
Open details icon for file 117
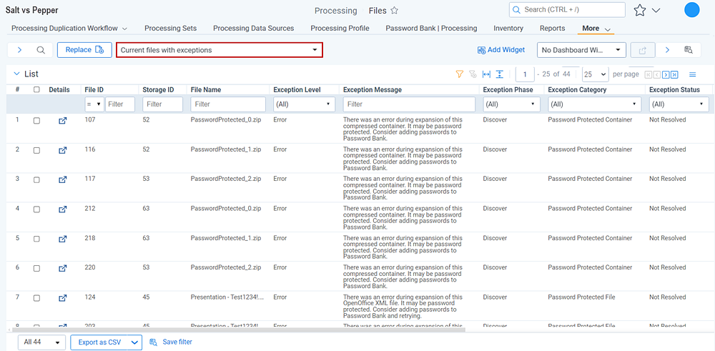click(63, 179)
